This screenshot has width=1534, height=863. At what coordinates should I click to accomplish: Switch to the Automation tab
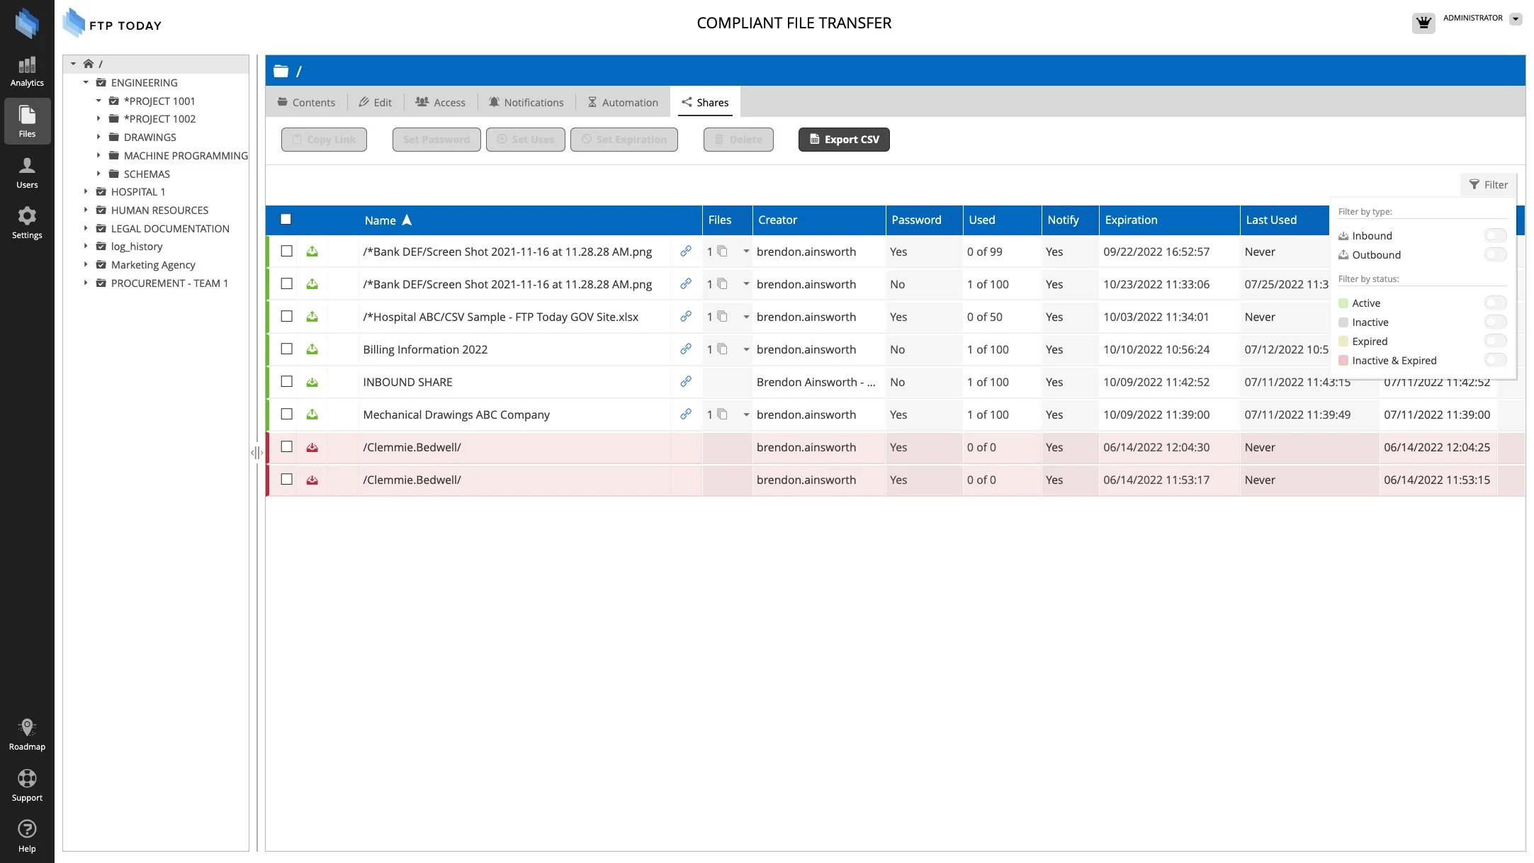coord(623,103)
